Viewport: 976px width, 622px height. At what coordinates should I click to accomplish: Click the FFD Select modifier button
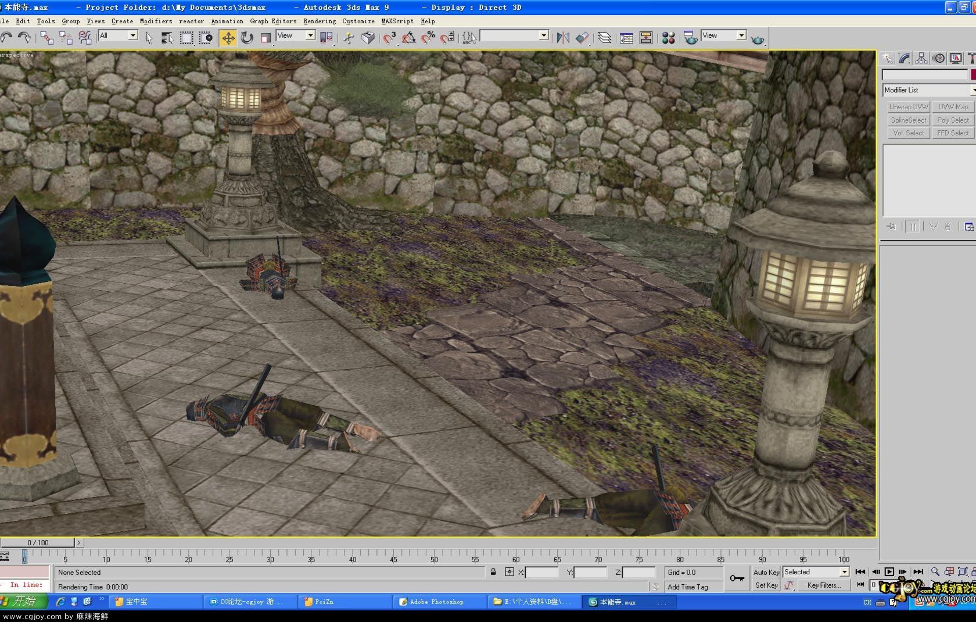point(953,133)
